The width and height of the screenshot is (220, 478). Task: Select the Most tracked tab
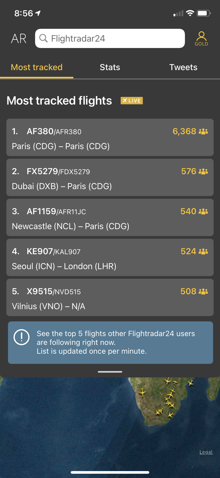pyautogui.click(x=37, y=67)
